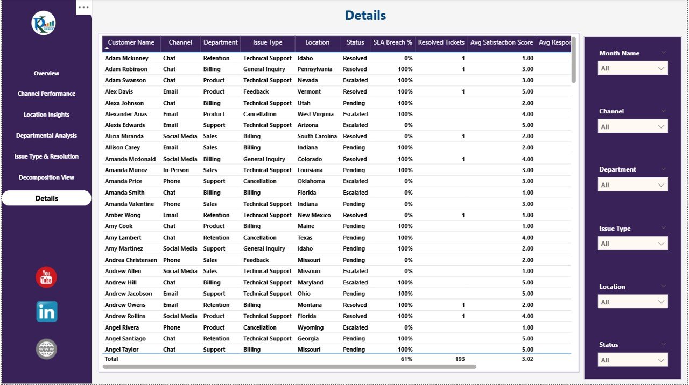Open the Channel Performance page
This screenshot has width=689, height=385.
(x=46, y=94)
